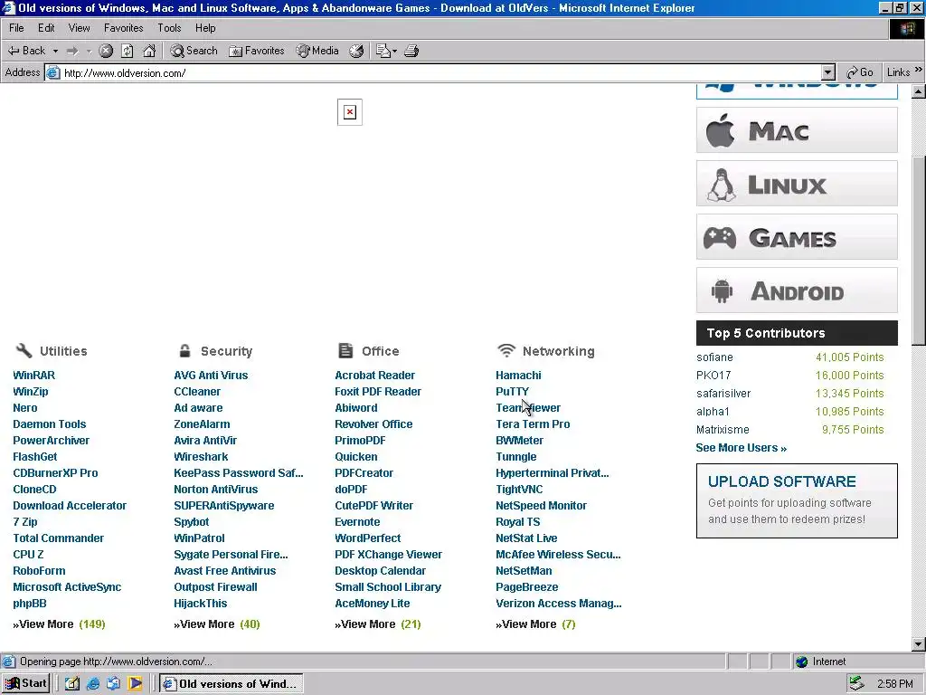Click the Forward arrow toolbar button
The height and width of the screenshot is (695, 926).
point(72,51)
